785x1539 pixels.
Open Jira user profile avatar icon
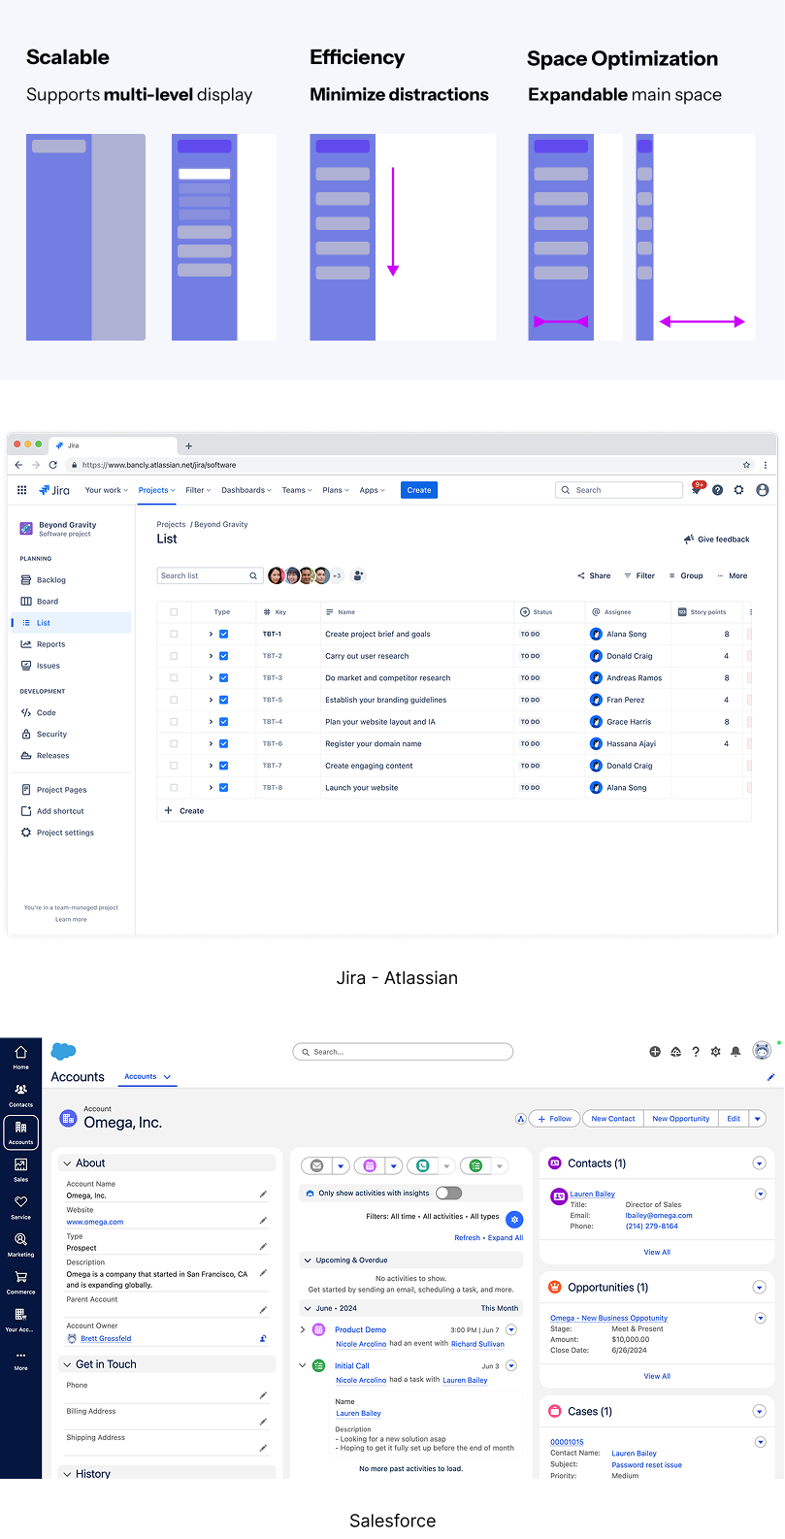pyautogui.click(x=763, y=490)
